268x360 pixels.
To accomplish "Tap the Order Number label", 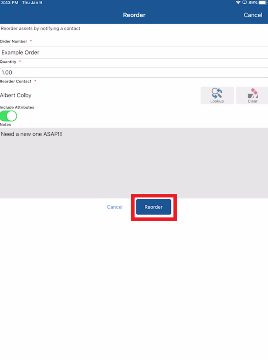I will (13, 41).
